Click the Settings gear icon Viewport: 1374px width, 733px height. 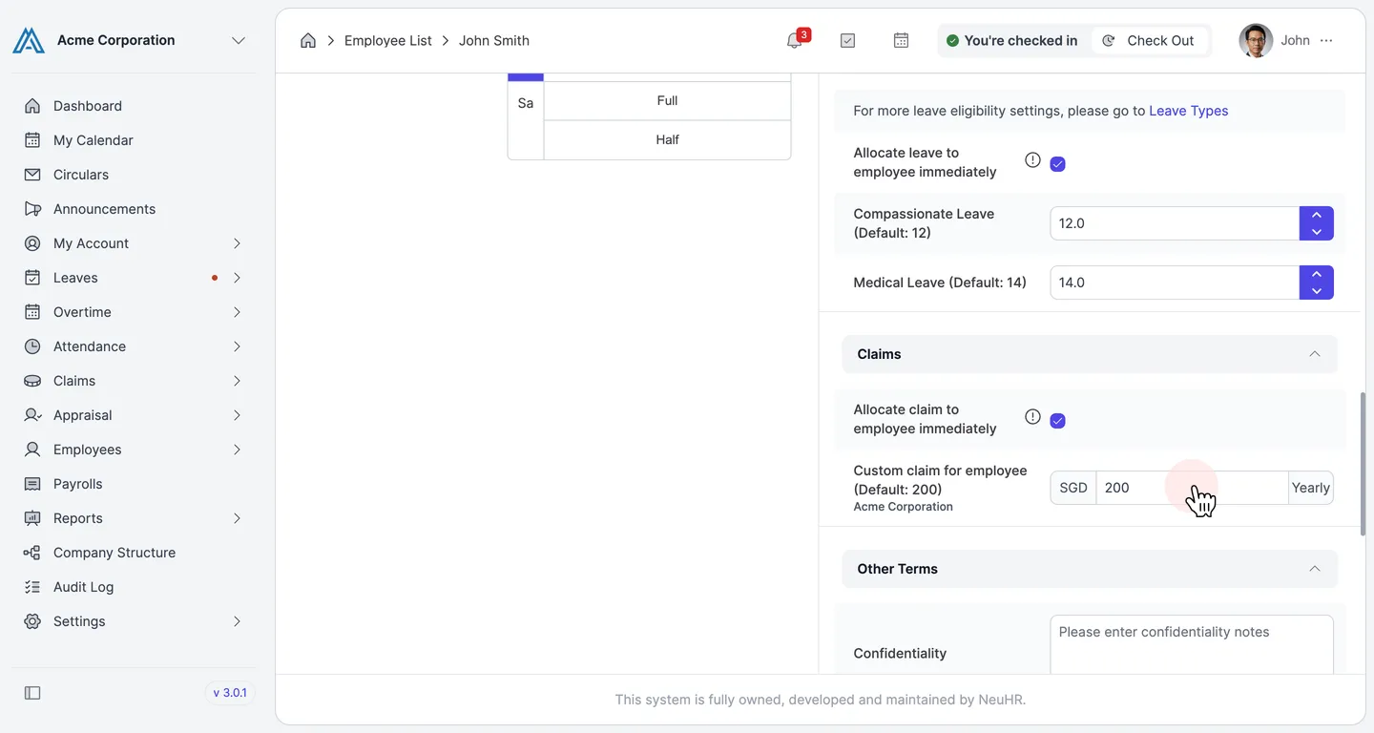32,621
